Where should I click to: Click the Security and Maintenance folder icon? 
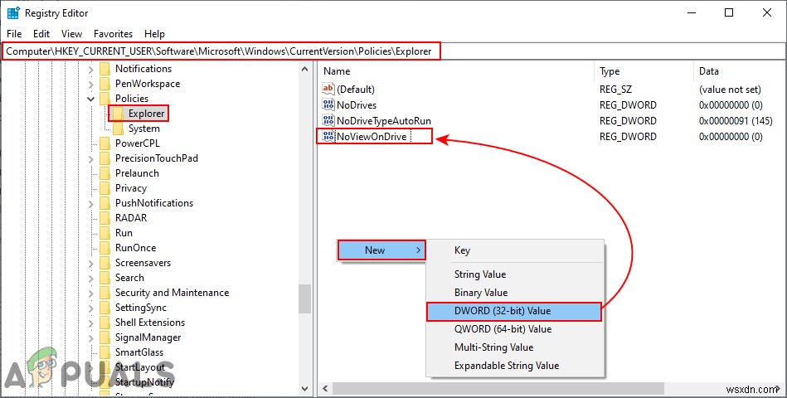click(104, 293)
